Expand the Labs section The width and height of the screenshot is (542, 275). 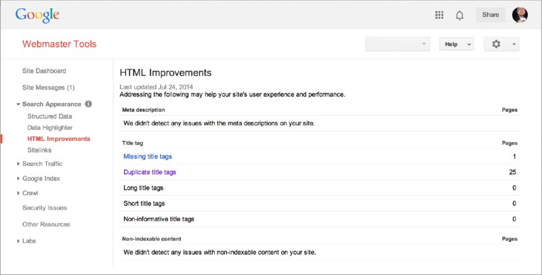pyautogui.click(x=18, y=241)
